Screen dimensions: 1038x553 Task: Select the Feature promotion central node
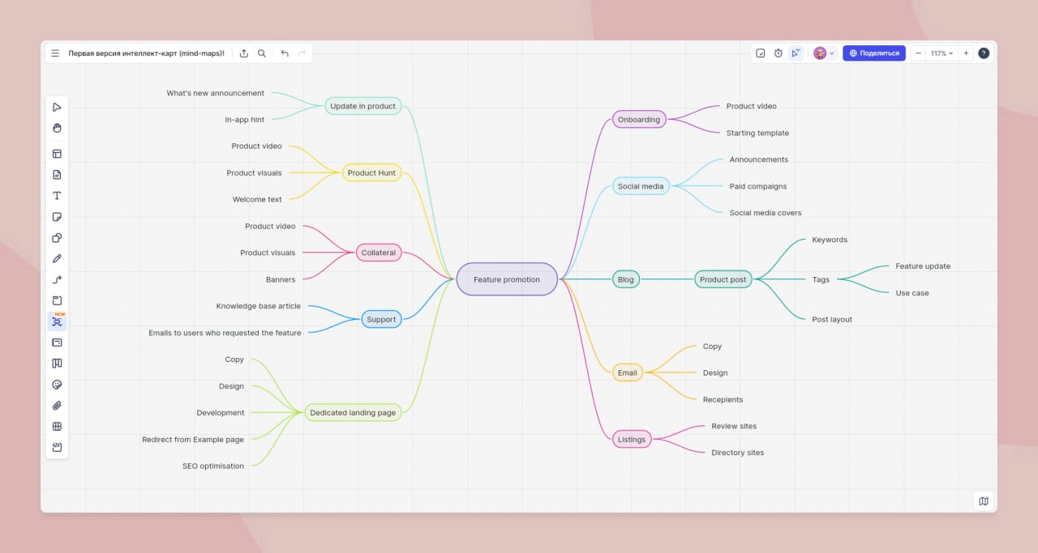coord(507,279)
